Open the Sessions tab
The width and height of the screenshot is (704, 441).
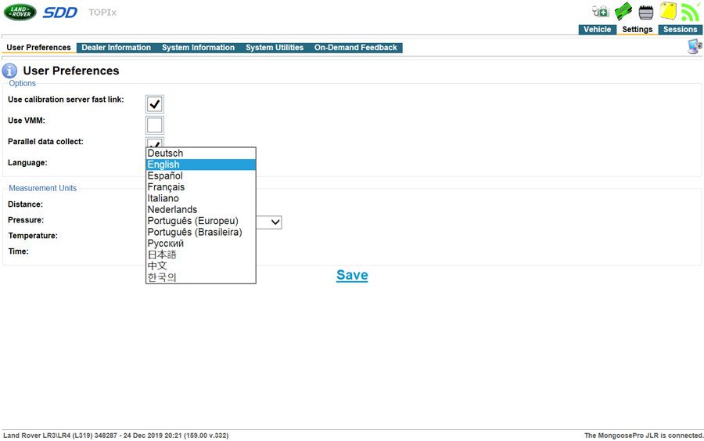(x=680, y=30)
